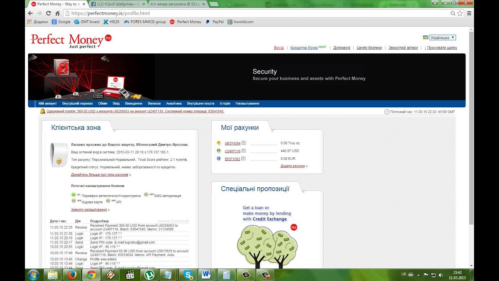Open account E6371082 link

coord(232,159)
